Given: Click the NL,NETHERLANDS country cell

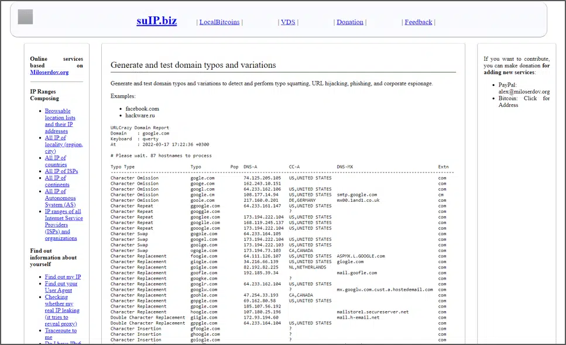Looking at the screenshot, I should tap(307, 267).
